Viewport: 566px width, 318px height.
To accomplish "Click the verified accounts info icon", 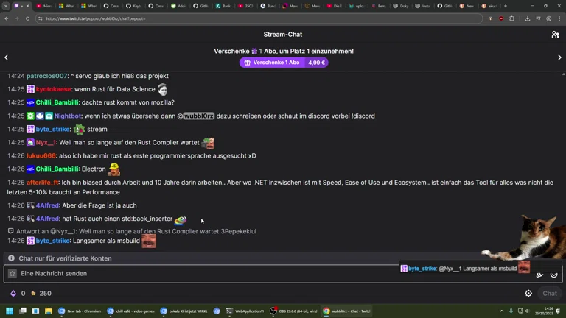I will (x=11, y=258).
